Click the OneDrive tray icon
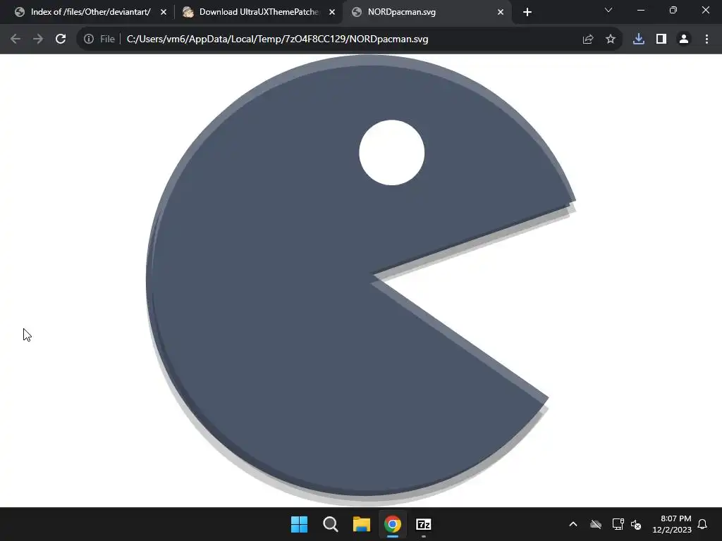The width and height of the screenshot is (722, 541). (x=596, y=524)
